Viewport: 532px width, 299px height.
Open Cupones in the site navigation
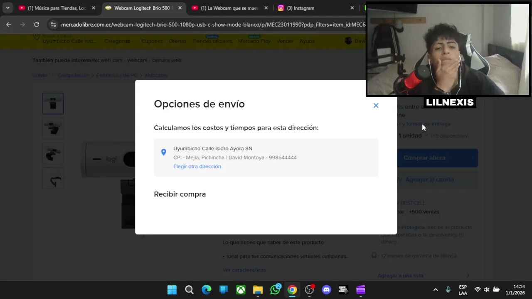tap(152, 41)
